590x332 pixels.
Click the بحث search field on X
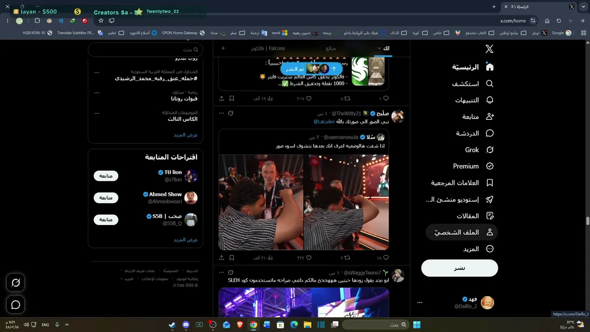[145, 49]
